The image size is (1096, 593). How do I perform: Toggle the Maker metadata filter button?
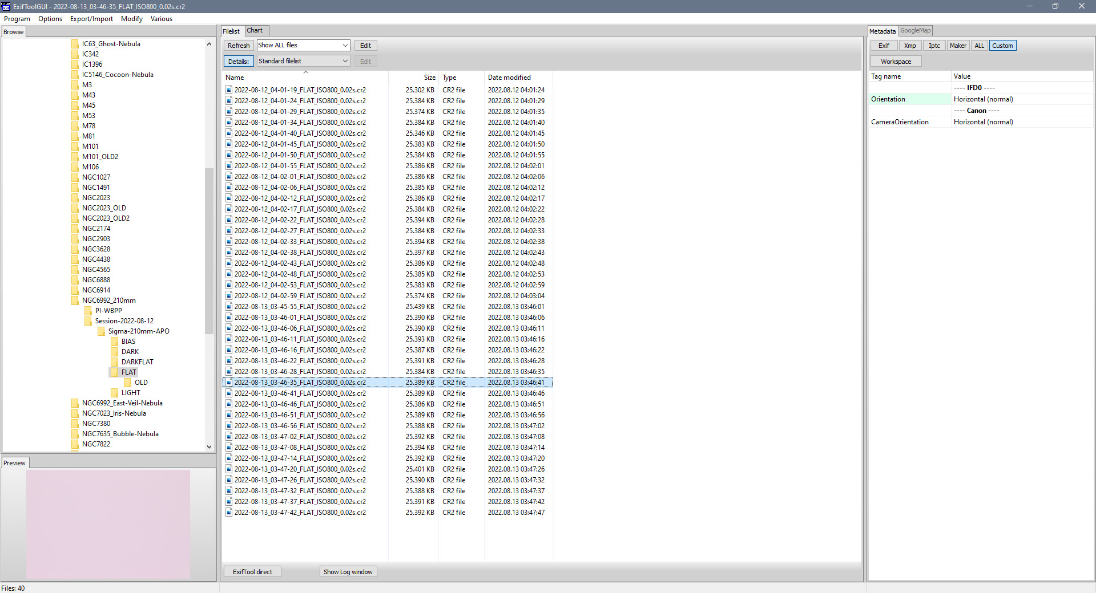958,46
